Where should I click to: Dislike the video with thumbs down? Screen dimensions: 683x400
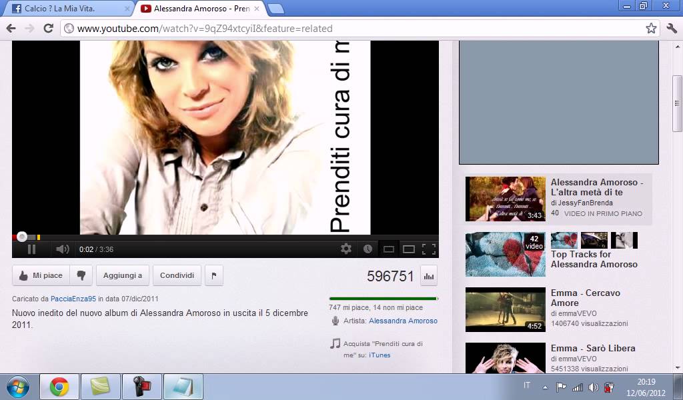pos(81,275)
